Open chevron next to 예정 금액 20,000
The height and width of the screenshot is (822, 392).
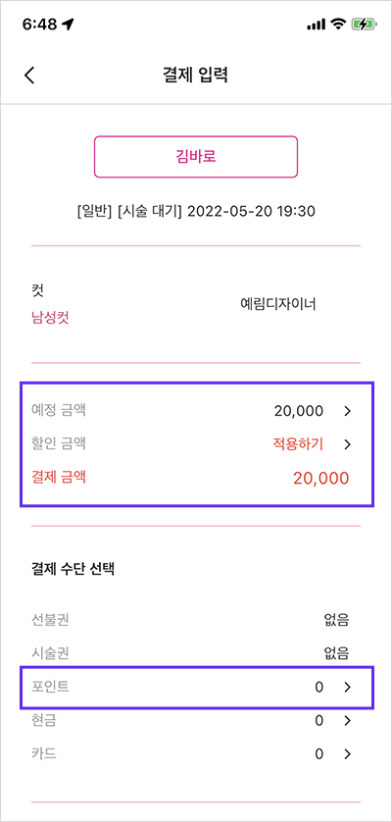tap(347, 412)
